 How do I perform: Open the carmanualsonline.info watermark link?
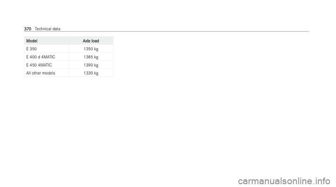tap(284, 181)
